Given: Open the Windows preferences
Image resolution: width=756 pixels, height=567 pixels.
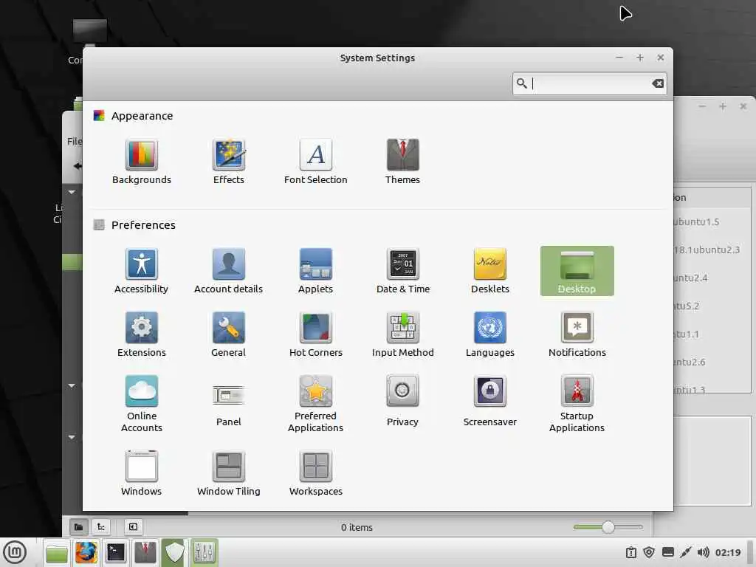Looking at the screenshot, I should click(x=141, y=473).
